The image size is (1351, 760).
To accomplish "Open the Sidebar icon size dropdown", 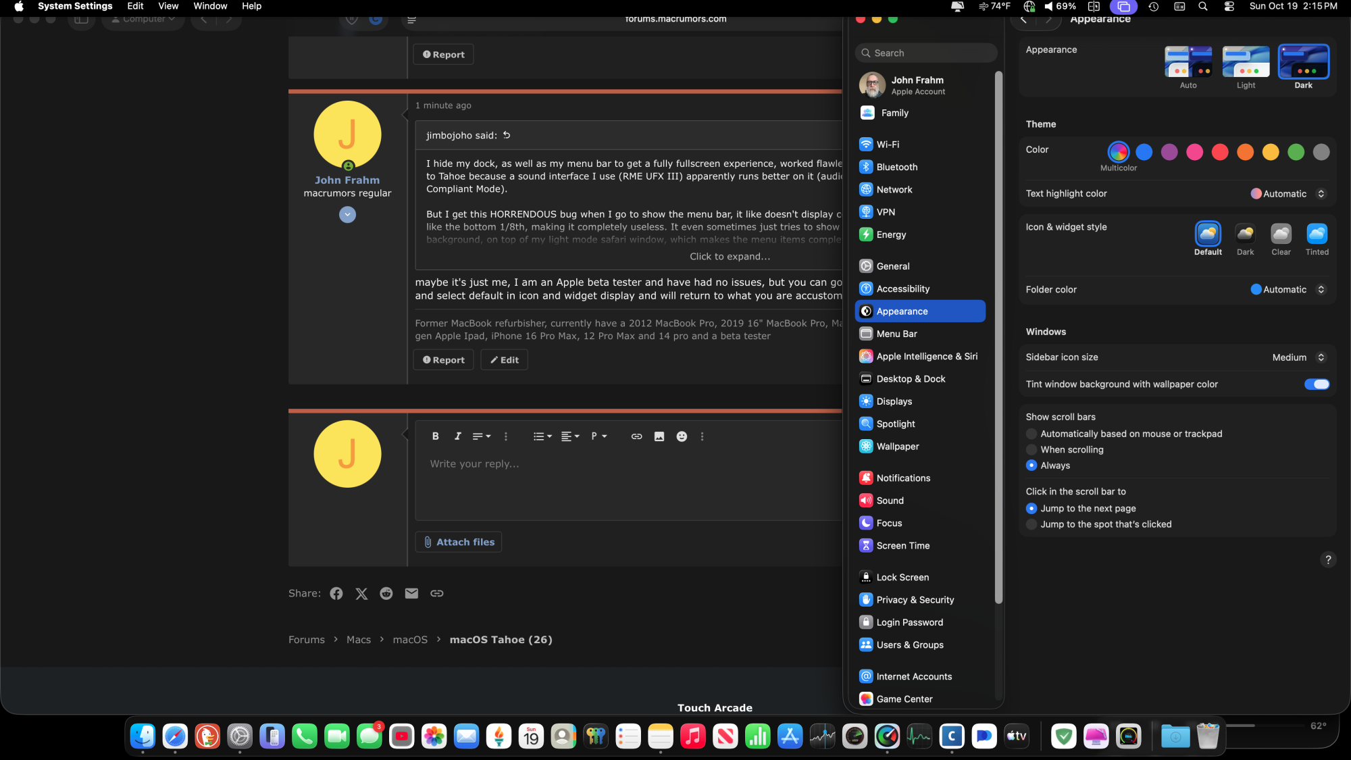I will coord(1298,357).
